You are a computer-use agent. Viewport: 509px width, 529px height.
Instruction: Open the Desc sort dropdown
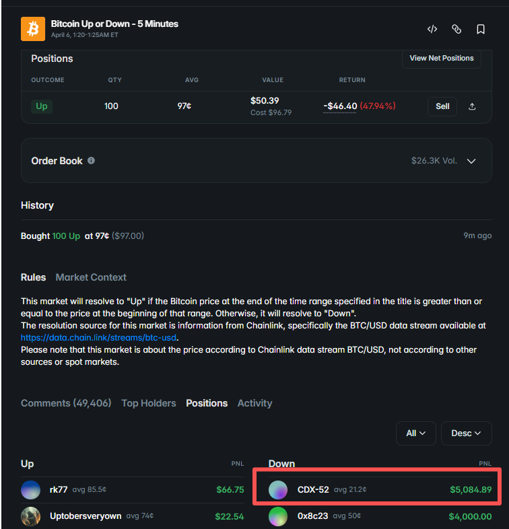click(466, 433)
